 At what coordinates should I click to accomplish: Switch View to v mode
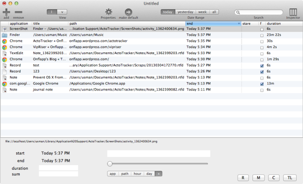(x=62, y=12)
